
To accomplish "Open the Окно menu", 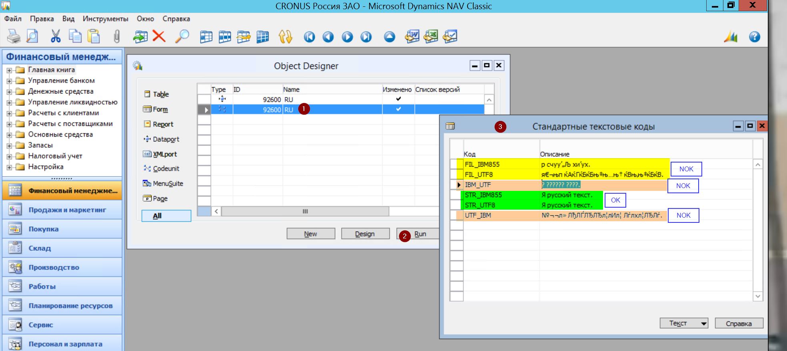I will click(x=145, y=19).
